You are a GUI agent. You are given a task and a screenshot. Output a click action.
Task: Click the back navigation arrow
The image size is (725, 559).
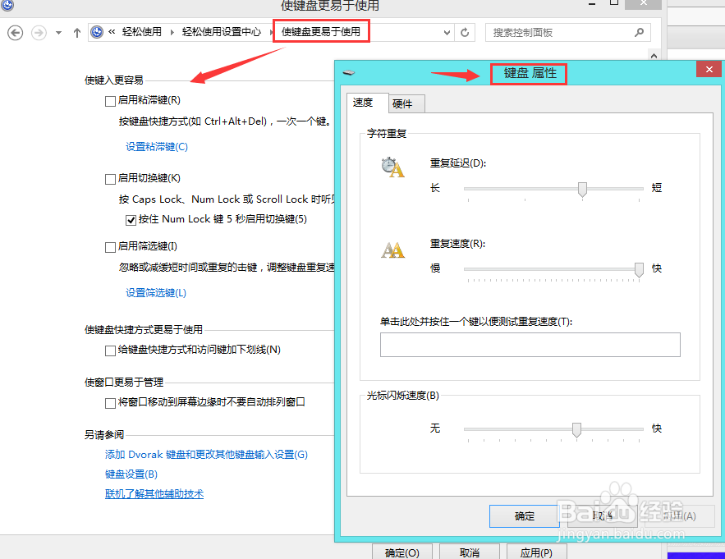point(16,32)
